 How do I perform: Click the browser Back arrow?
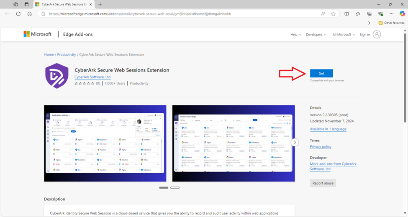point(7,14)
